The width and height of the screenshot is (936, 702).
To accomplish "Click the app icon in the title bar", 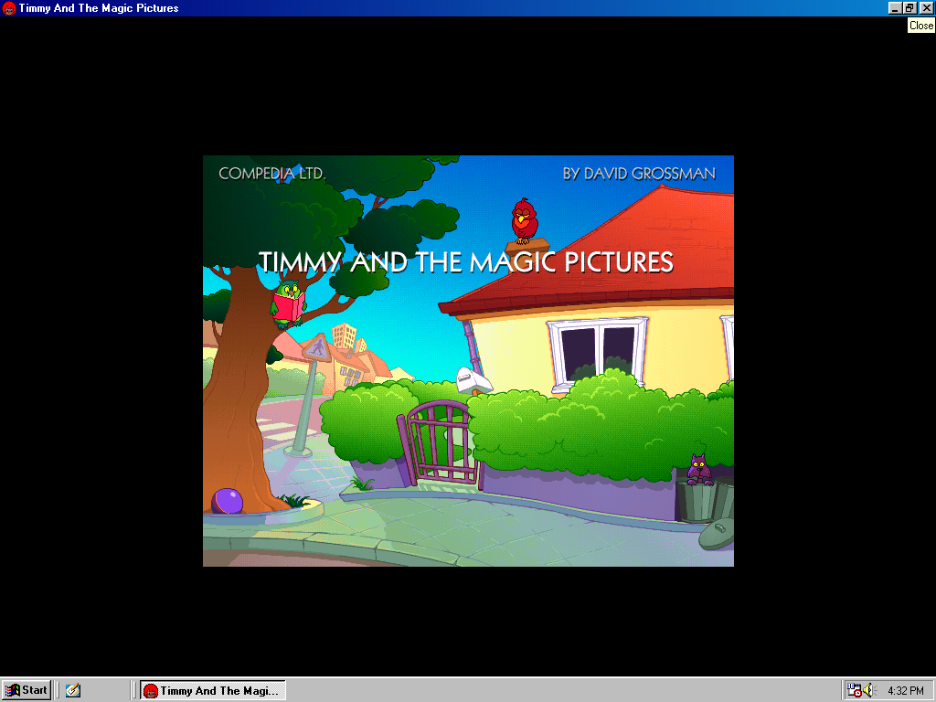I will 9,7.
